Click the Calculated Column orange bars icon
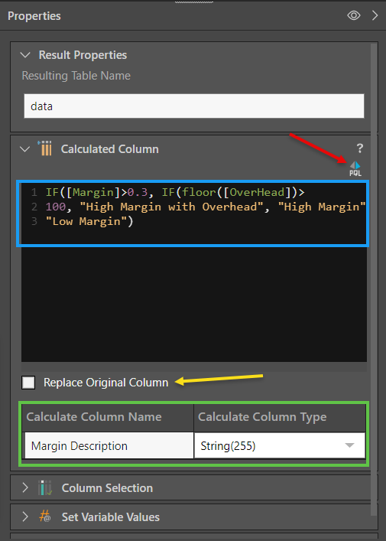This screenshot has height=541, width=386. [x=46, y=148]
